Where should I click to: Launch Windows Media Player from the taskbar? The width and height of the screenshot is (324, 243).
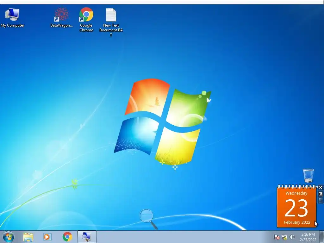click(x=47, y=237)
